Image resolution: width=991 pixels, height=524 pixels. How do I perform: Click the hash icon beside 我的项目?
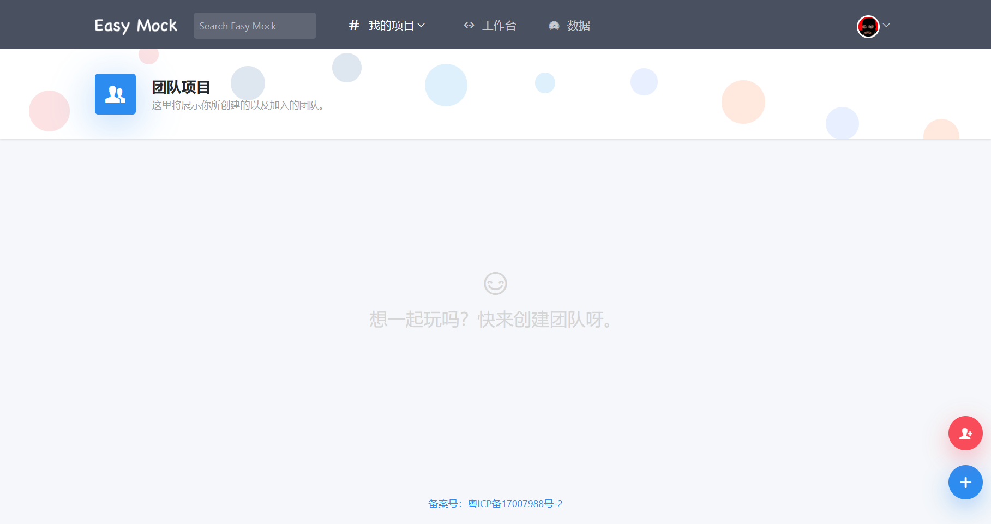[353, 25]
